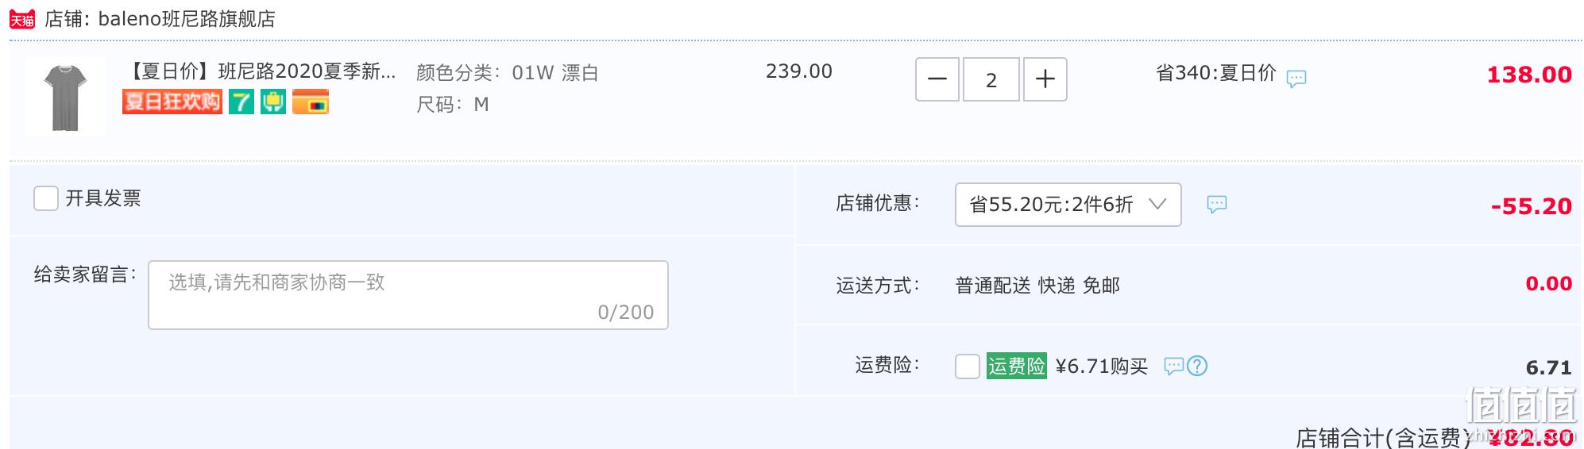Open the baleno班尼路旗舰店 store link
This screenshot has width=1584, height=449.
(x=187, y=19)
